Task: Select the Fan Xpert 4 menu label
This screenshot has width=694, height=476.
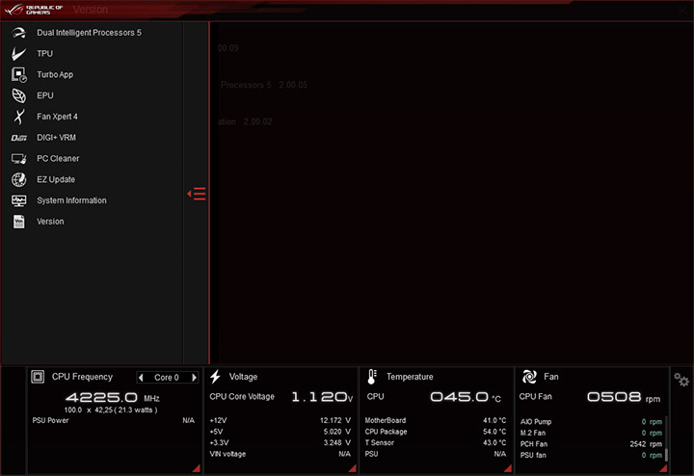Action: pyautogui.click(x=57, y=117)
